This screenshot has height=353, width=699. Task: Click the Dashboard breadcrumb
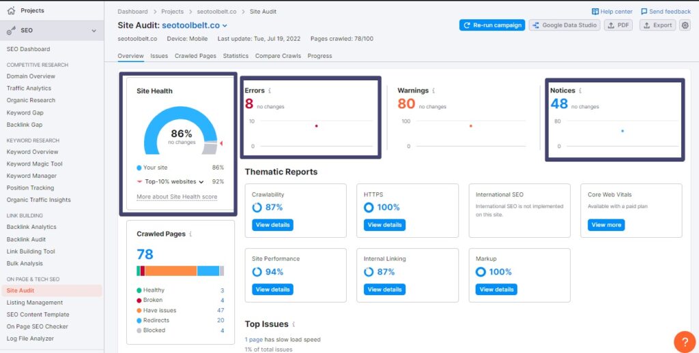pos(132,12)
